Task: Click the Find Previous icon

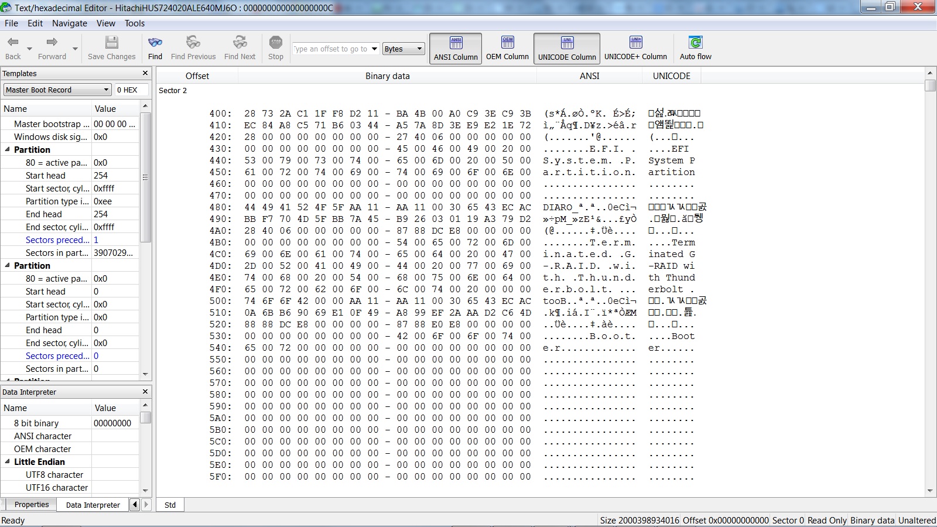Action: point(193,42)
